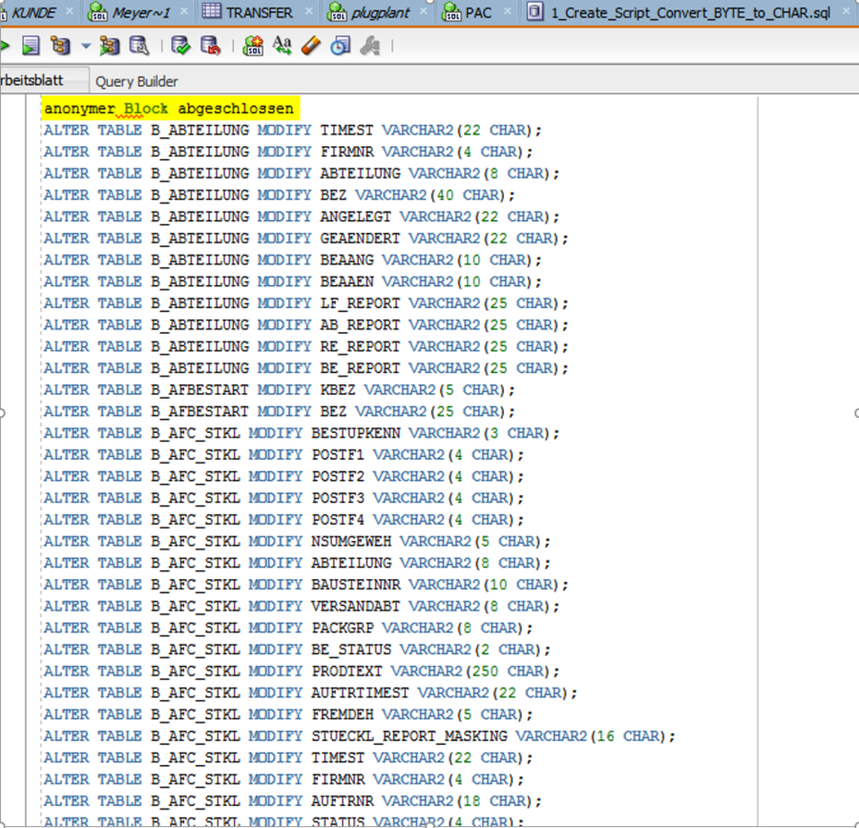Click the Explain Plan icon
The width and height of the screenshot is (859, 828).
pyautogui.click(x=60, y=46)
